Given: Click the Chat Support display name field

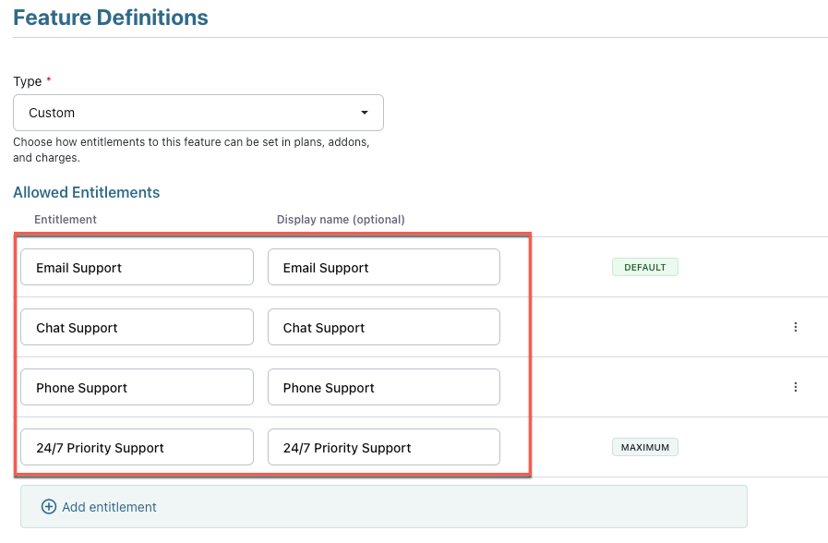Looking at the screenshot, I should click(x=384, y=328).
